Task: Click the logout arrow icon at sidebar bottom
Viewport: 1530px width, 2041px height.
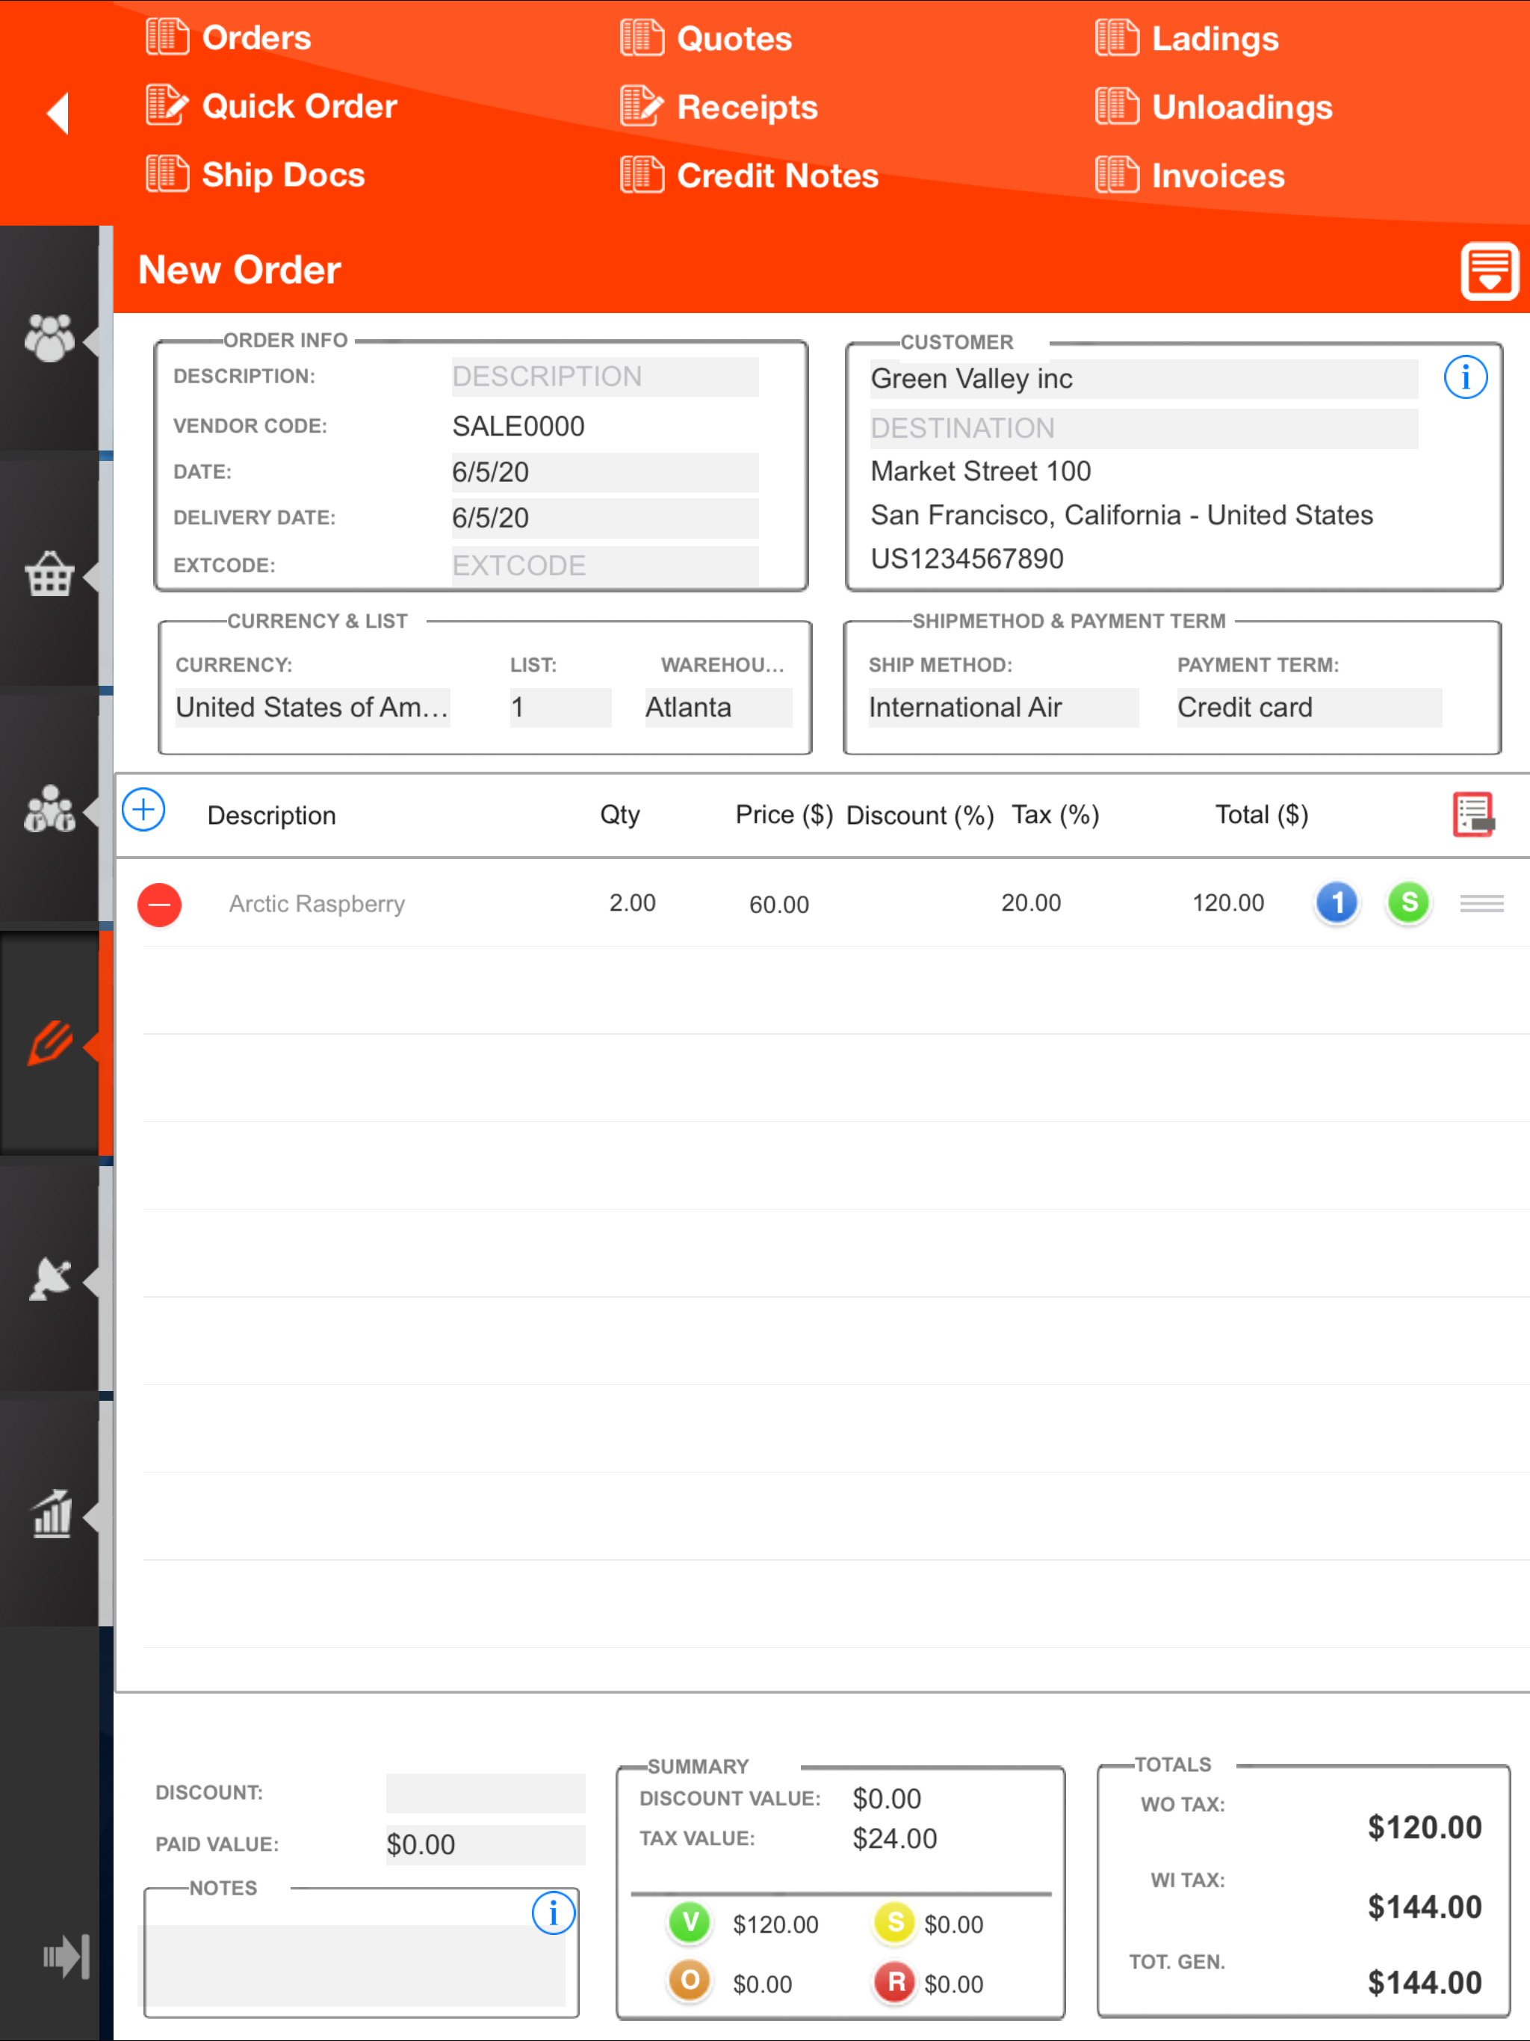Action: tap(66, 1957)
